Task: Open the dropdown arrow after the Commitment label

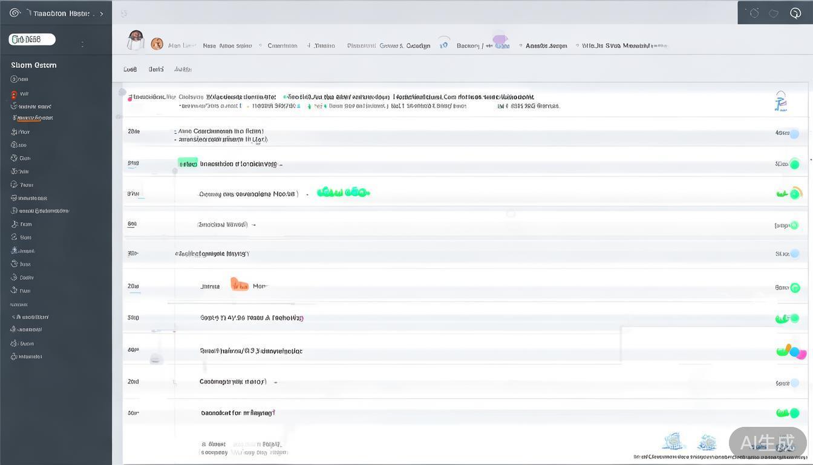Action: tap(307, 45)
